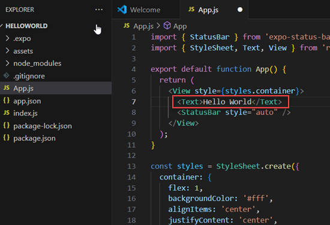
Task: Expand the node_modules folder chevron
Action: point(7,63)
